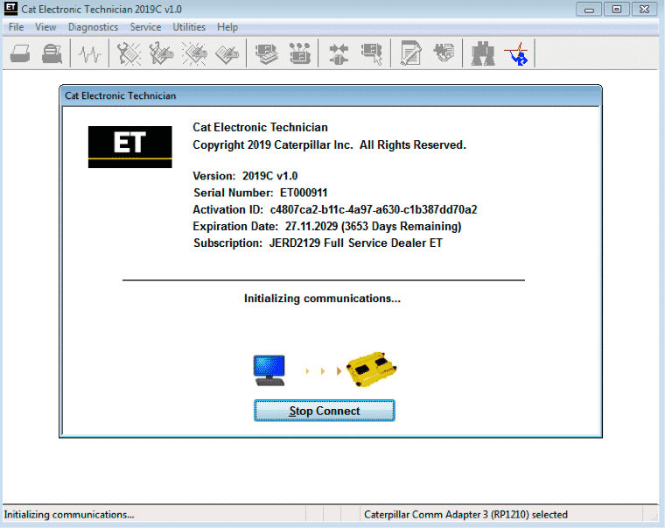The height and width of the screenshot is (528, 665).
Task: Open the Status Tool waveform icon
Action: click(x=90, y=54)
